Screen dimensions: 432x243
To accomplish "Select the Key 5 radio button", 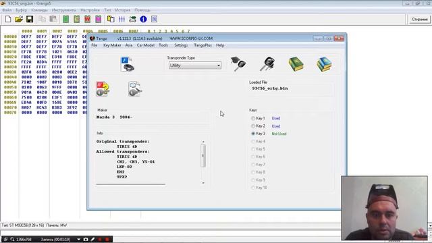I will pyautogui.click(x=253, y=149).
